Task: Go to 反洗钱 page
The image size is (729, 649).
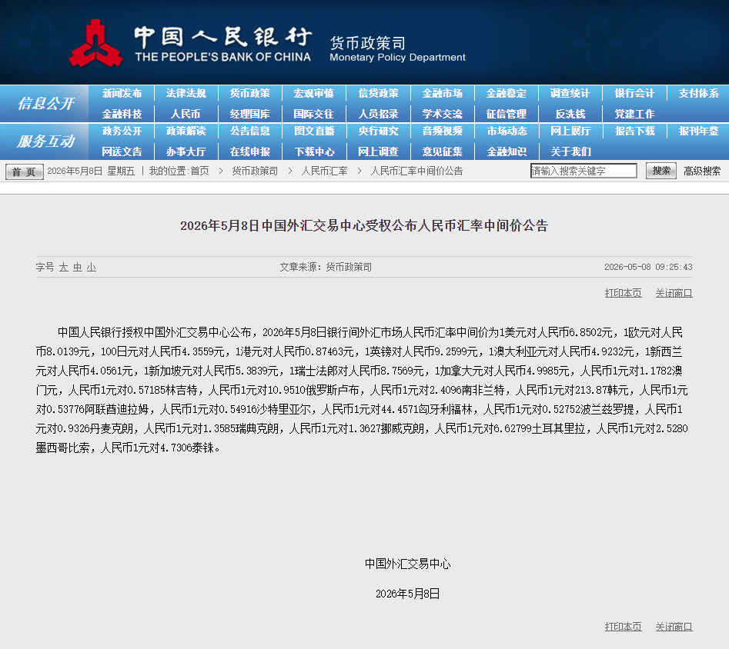Action: tap(570, 114)
